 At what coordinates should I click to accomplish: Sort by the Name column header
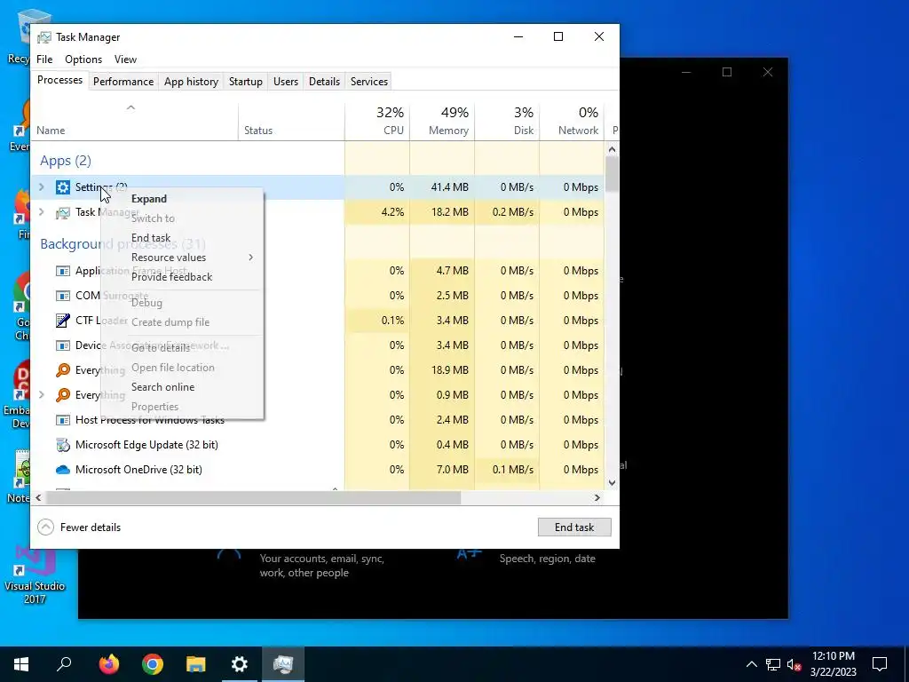(135, 122)
